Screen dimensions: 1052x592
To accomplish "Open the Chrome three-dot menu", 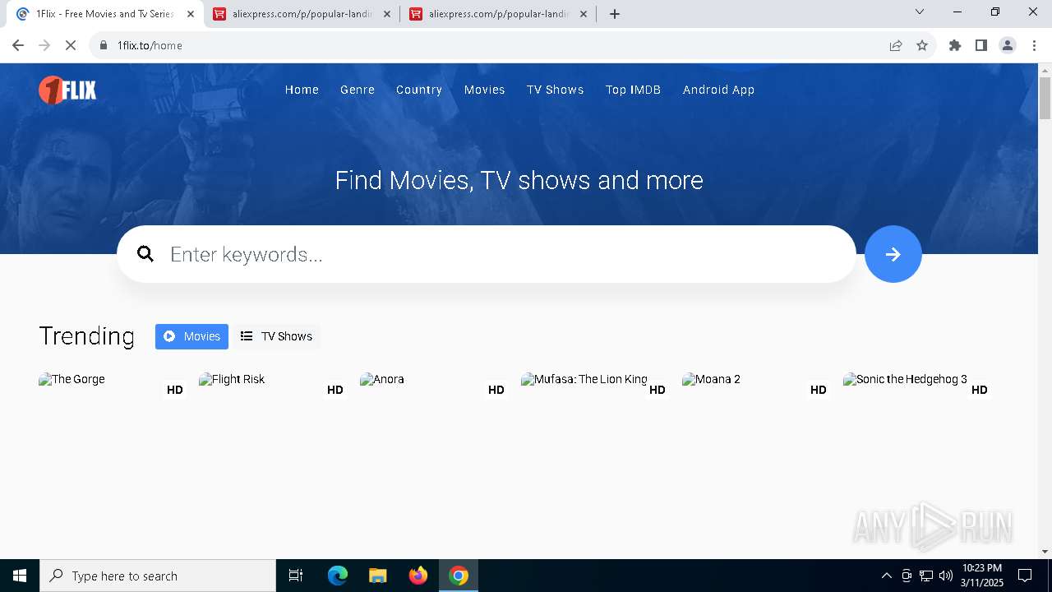I will (1034, 45).
